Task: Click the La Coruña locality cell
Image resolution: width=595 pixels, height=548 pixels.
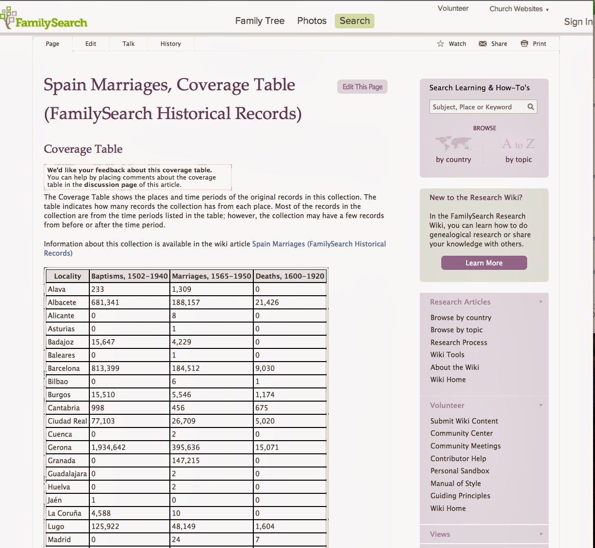Action: [67, 513]
